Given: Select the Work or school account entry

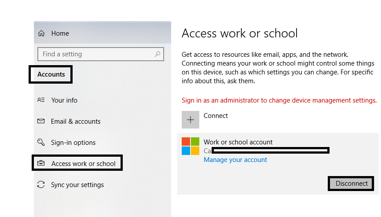Looking at the screenshot, I should click(x=278, y=164).
